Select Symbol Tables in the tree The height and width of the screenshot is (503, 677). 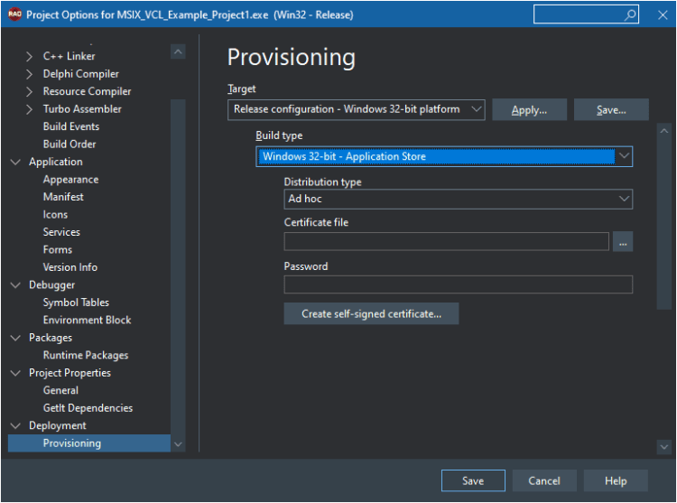pyautogui.click(x=76, y=303)
